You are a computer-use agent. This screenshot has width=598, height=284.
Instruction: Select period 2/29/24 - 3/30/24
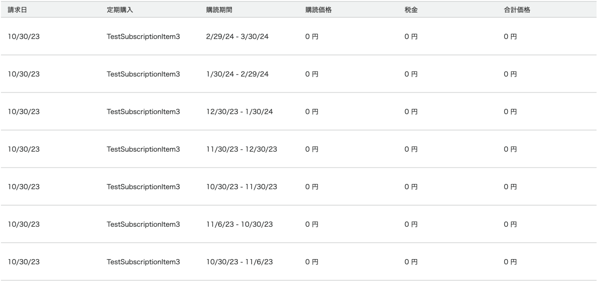click(x=237, y=37)
